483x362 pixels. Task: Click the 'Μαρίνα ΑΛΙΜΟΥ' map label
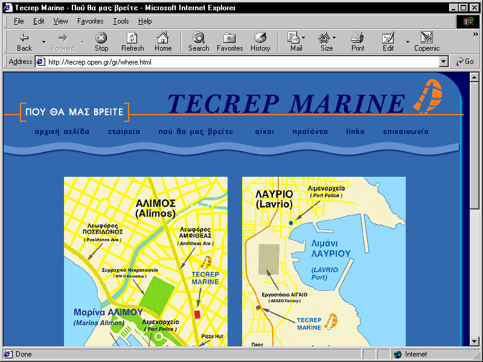click(x=109, y=312)
